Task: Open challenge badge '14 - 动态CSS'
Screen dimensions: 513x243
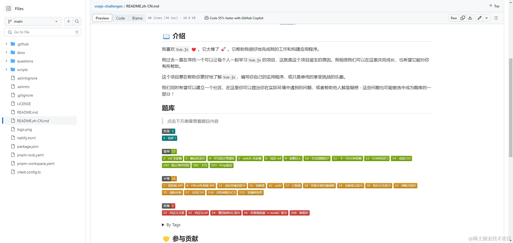Action: [x=401, y=158]
